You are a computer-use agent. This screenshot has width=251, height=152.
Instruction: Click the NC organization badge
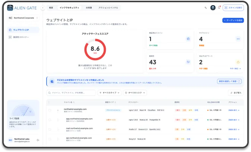point(10,18)
